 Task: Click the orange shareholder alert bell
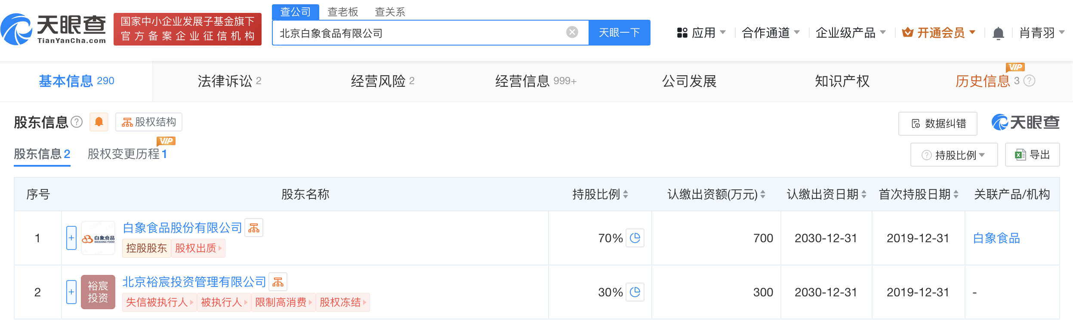click(99, 122)
